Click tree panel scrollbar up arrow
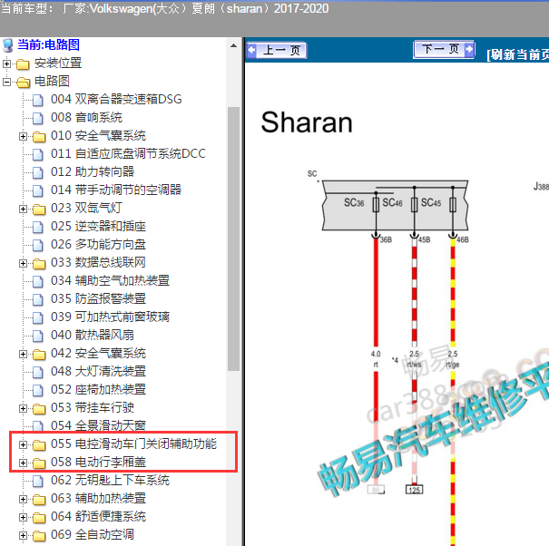Screen dimensions: 549x546 (x=233, y=46)
